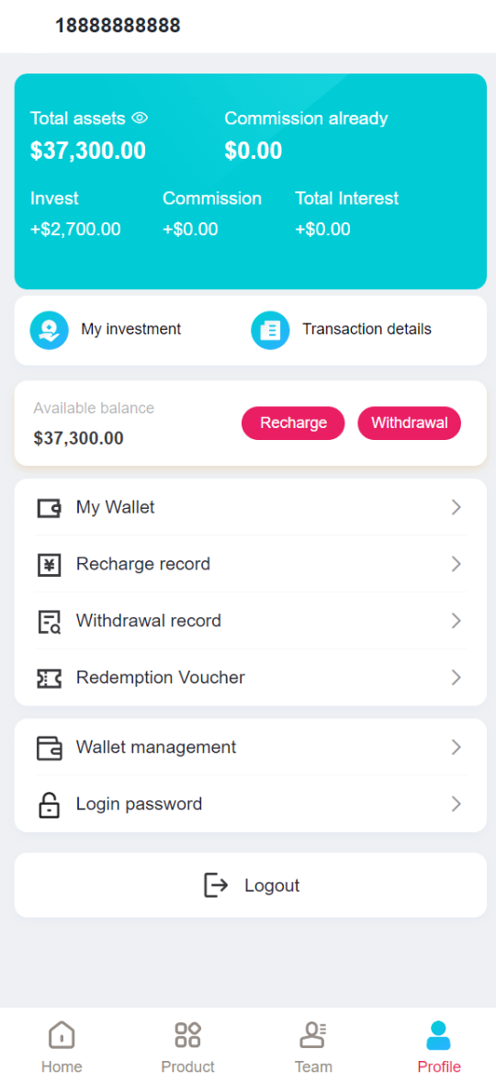Select the Login password lock icon

click(49, 805)
